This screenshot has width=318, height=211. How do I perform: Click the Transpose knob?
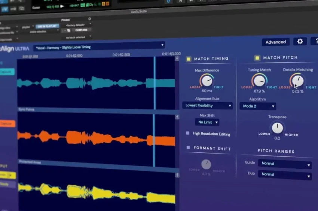point(277,128)
